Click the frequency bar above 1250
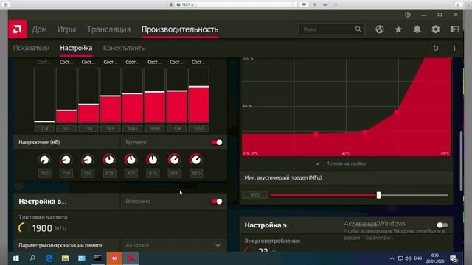The image size is (472, 265). (198, 96)
